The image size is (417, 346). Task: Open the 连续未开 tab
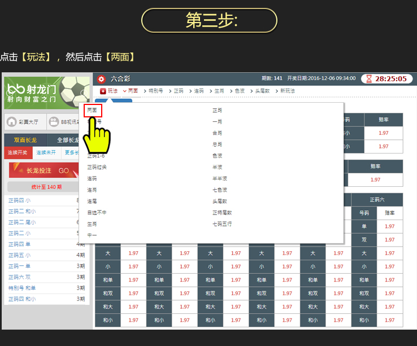click(x=47, y=152)
